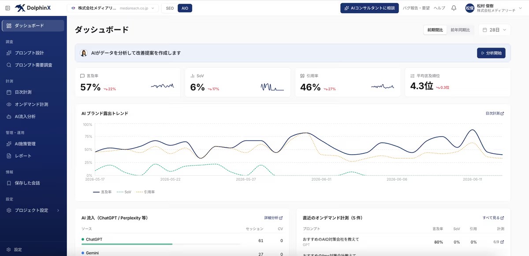Click the 松村 俊樹 user name
Screen dimensions: 529x256
(485, 6)
